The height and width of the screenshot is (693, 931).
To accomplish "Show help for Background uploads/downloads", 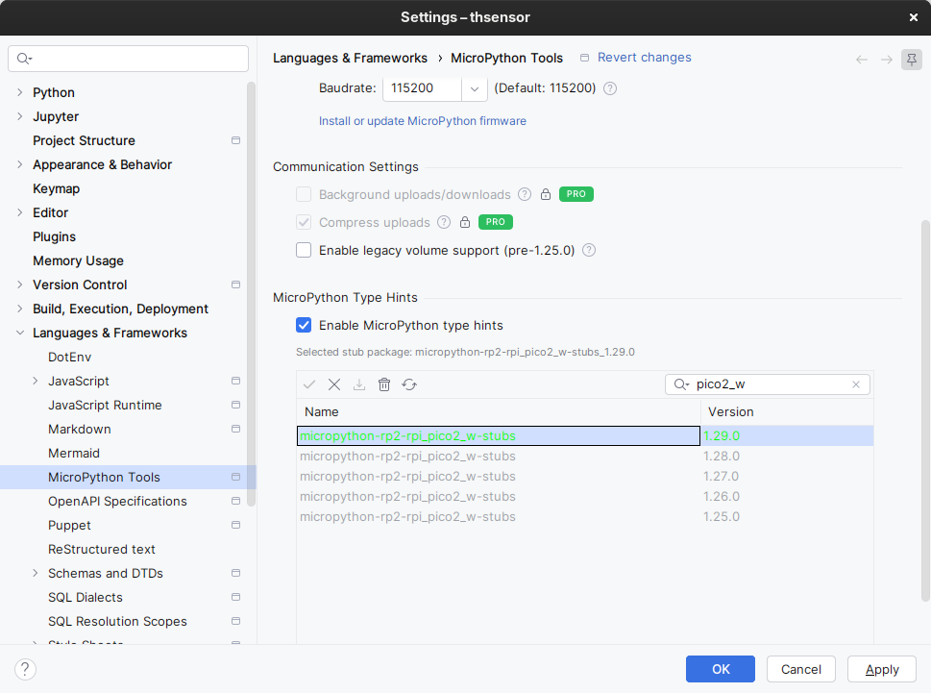I will point(525,194).
